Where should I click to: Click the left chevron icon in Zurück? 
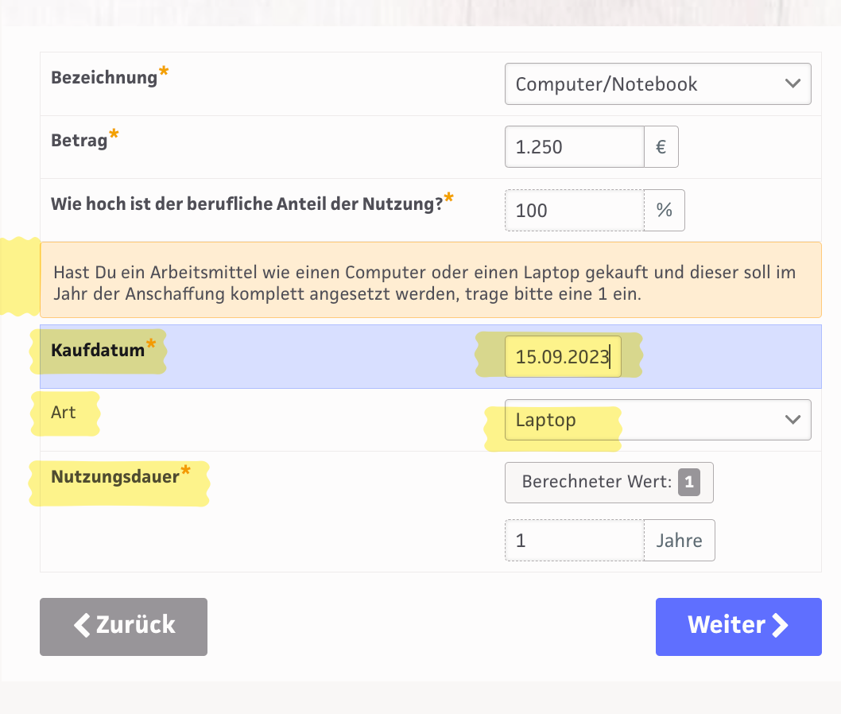[x=82, y=625]
